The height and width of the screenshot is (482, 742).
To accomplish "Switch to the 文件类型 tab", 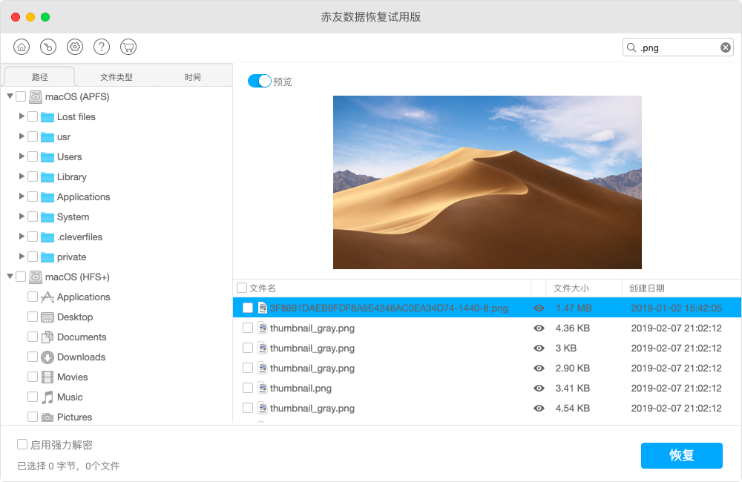I will [116, 76].
